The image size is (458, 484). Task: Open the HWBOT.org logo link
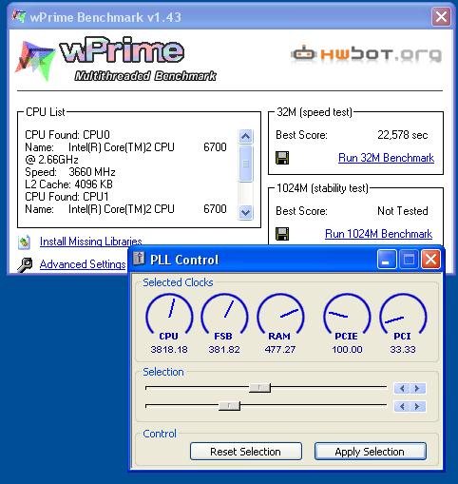pyautogui.click(x=366, y=54)
